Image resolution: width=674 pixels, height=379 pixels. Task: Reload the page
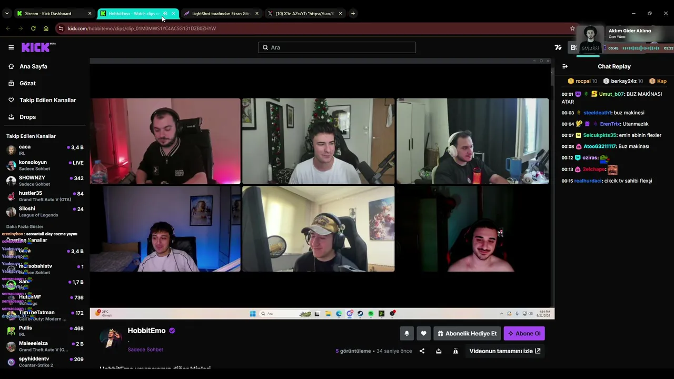pyautogui.click(x=33, y=28)
